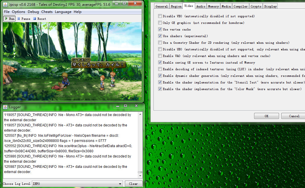Open the File menu in Jpcsp
Screen dimensions: 305x188
(x=7, y=12)
